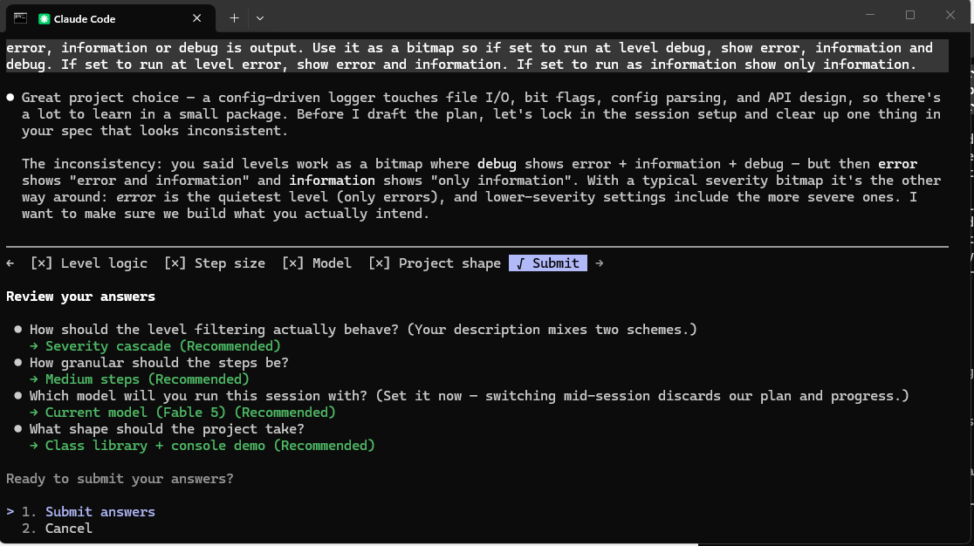Click question What shape should the project take
Image resolution: width=974 pixels, height=546 pixels.
[167, 429]
